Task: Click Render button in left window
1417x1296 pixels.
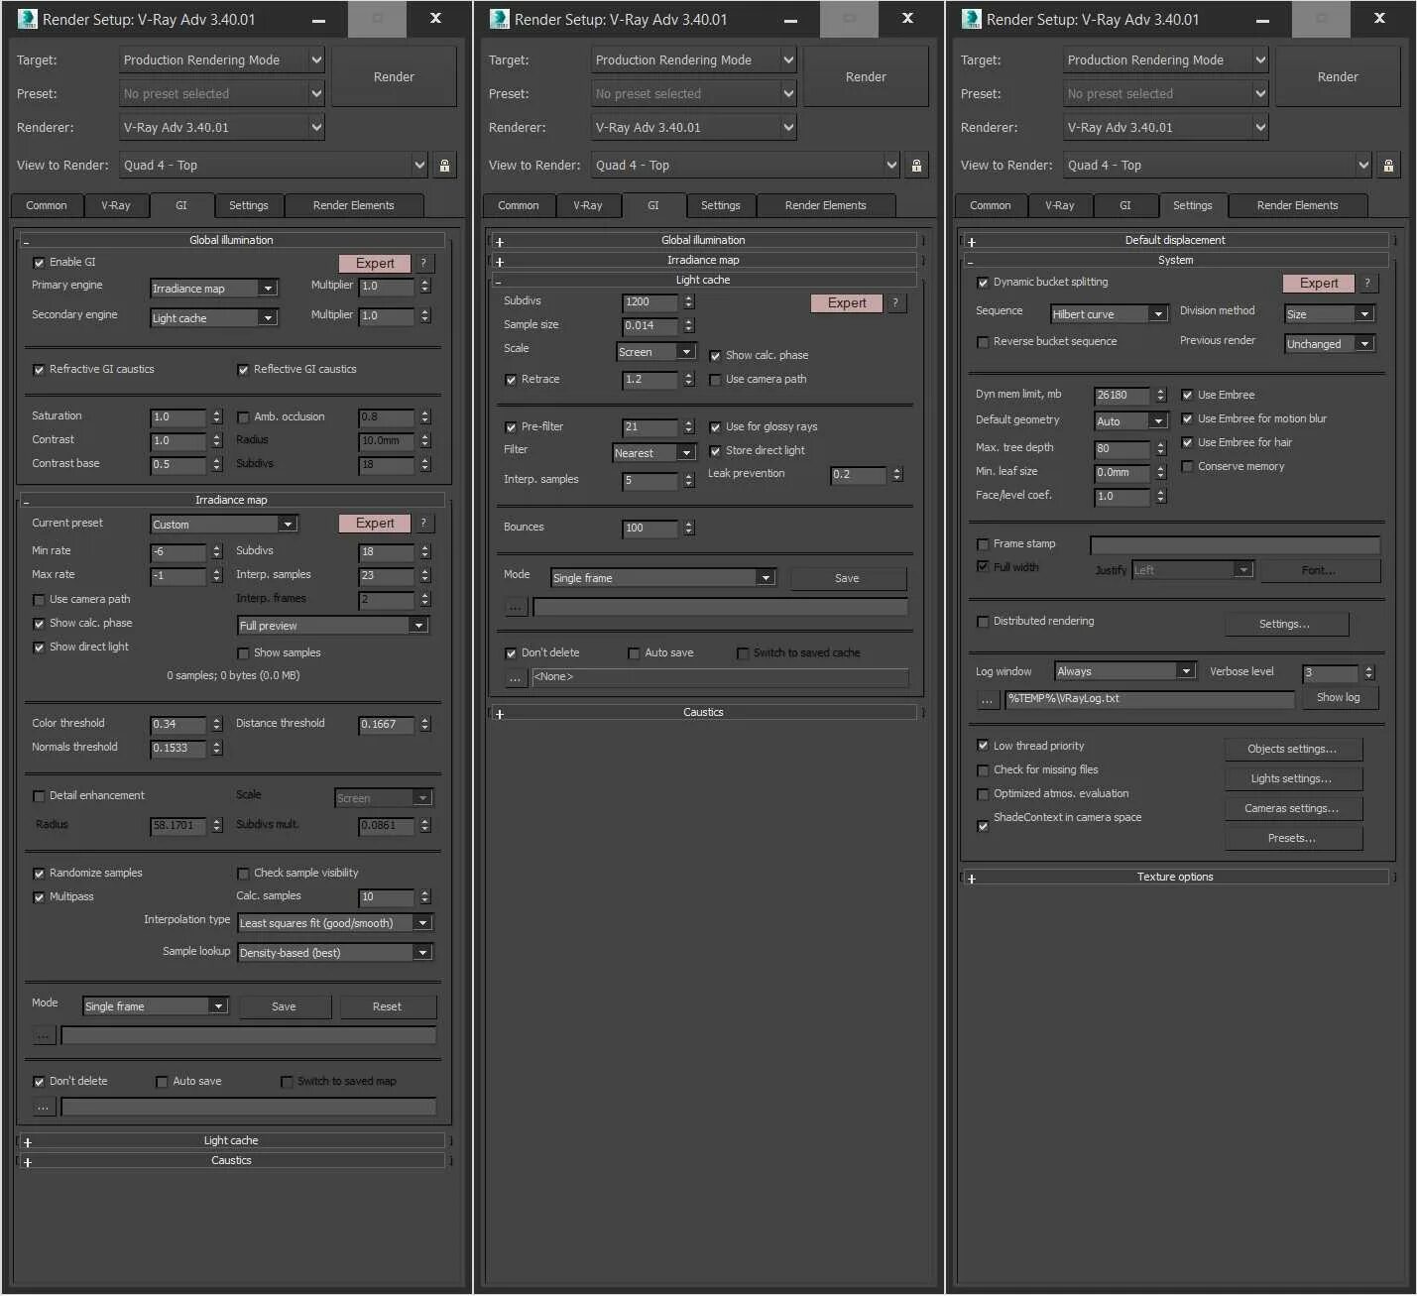Action: pos(394,77)
